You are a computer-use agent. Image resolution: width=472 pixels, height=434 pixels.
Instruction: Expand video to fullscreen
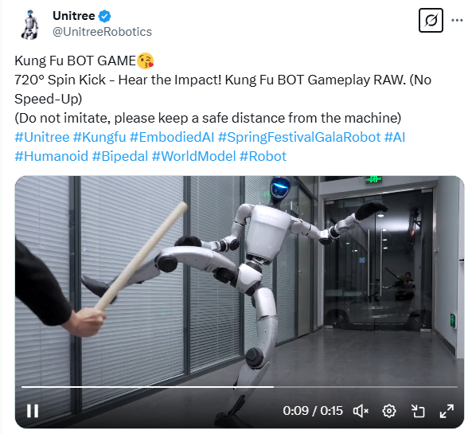click(447, 411)
